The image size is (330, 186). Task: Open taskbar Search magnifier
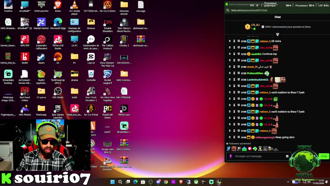pos(120,182)
